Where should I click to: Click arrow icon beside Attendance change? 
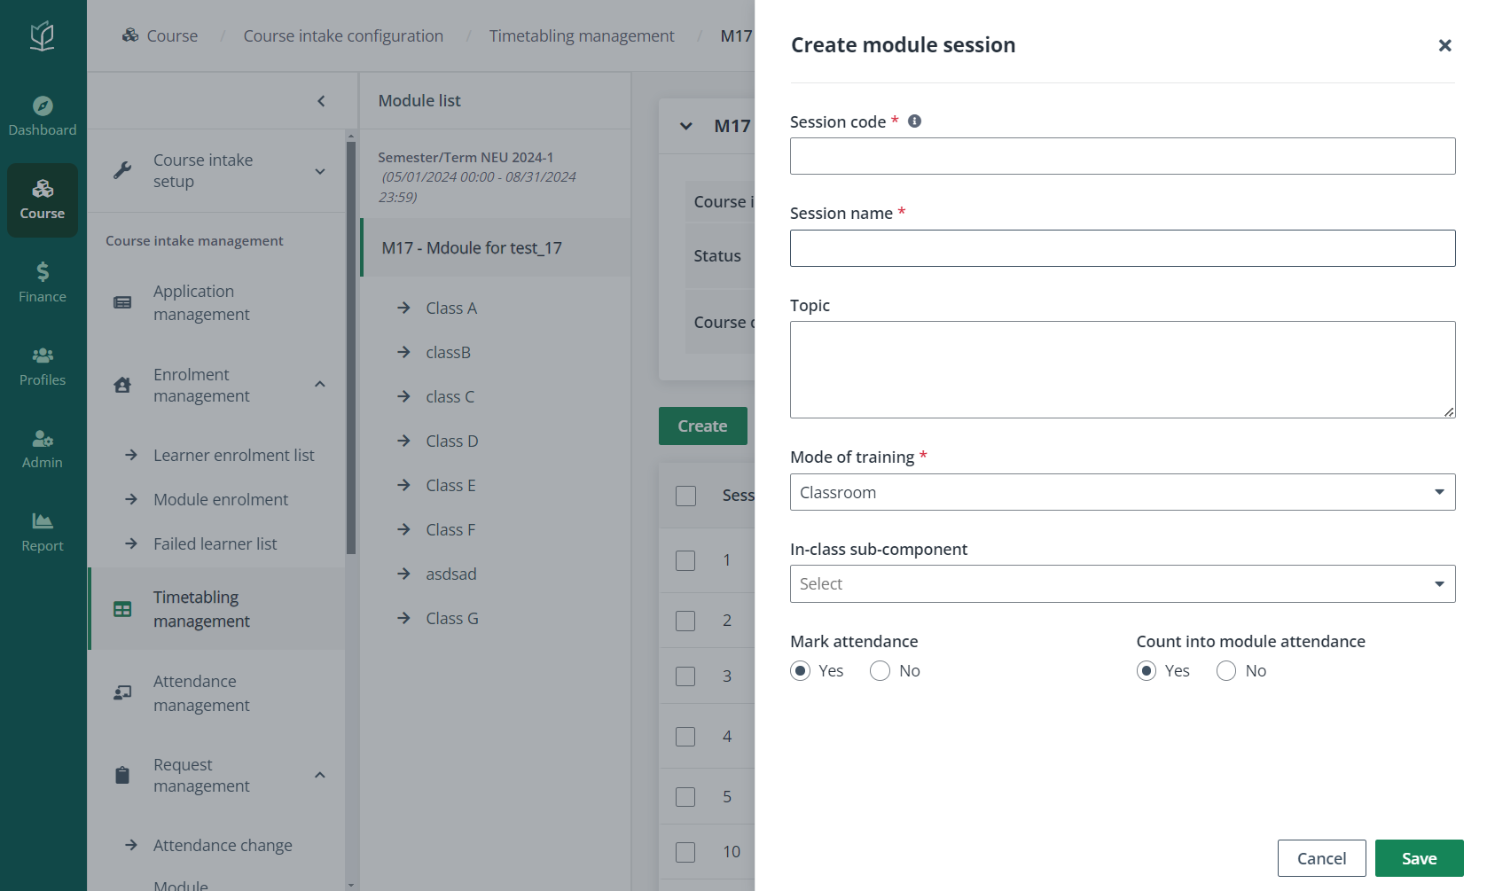click(x=131, y=845)
